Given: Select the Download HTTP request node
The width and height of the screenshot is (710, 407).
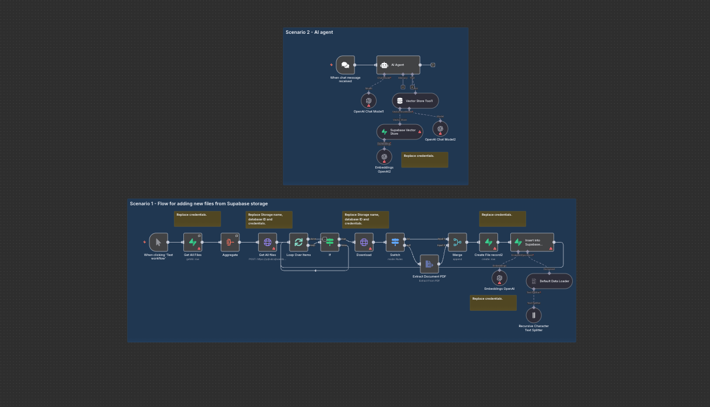Looking at the screenshot, I should click(364, 243).
